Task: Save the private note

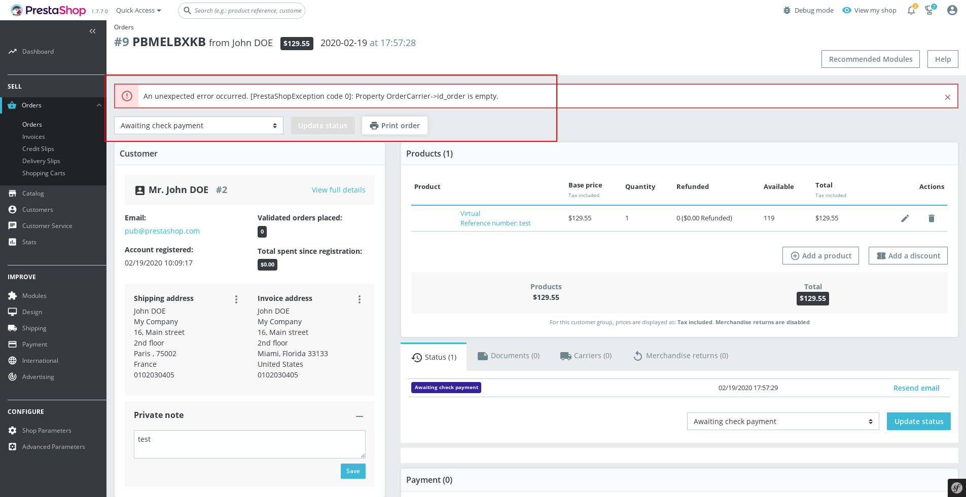Action: [353, 471]
